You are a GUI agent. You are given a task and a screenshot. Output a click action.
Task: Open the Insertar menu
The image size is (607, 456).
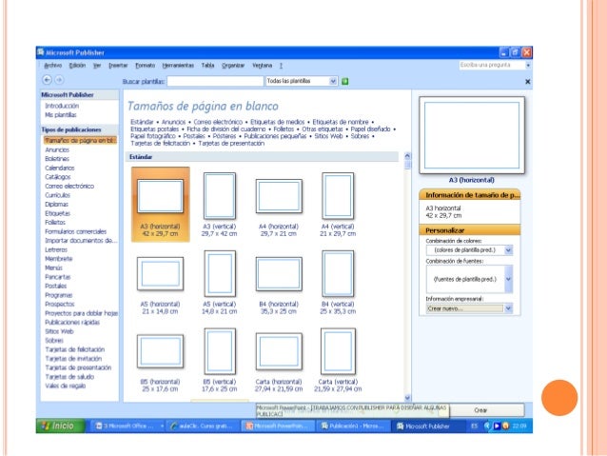click(x=118, y=66)
